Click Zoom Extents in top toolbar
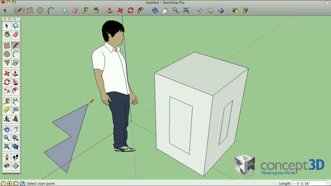Image resolution: width=331 pixels, height=186 pixels. pyautogui.click(x=186, y=10)
